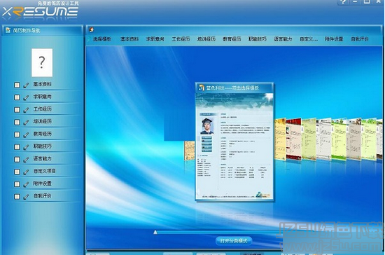Click pencil edit icon beside 培训经历 in sidebar
The height and width of the screenshot is (255, 385).
tap(26, 123)
